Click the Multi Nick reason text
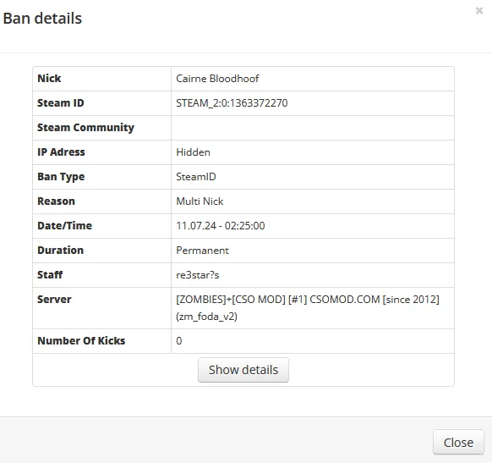 pyautogui.click(x=200, y=201)
